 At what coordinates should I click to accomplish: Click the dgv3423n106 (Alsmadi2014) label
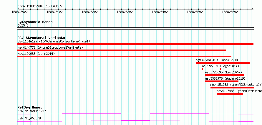[218, 60]
